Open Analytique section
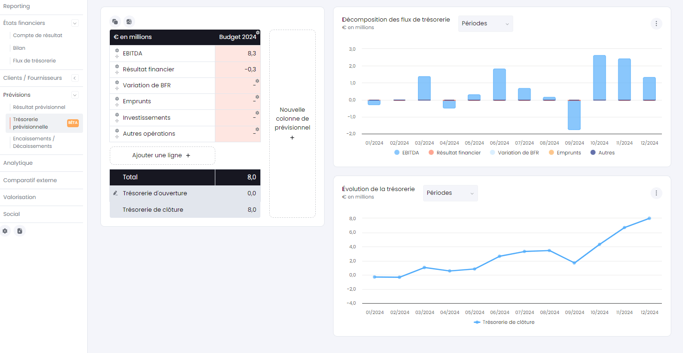The height and width of the screenshot is (353, 683). (18, 163)
